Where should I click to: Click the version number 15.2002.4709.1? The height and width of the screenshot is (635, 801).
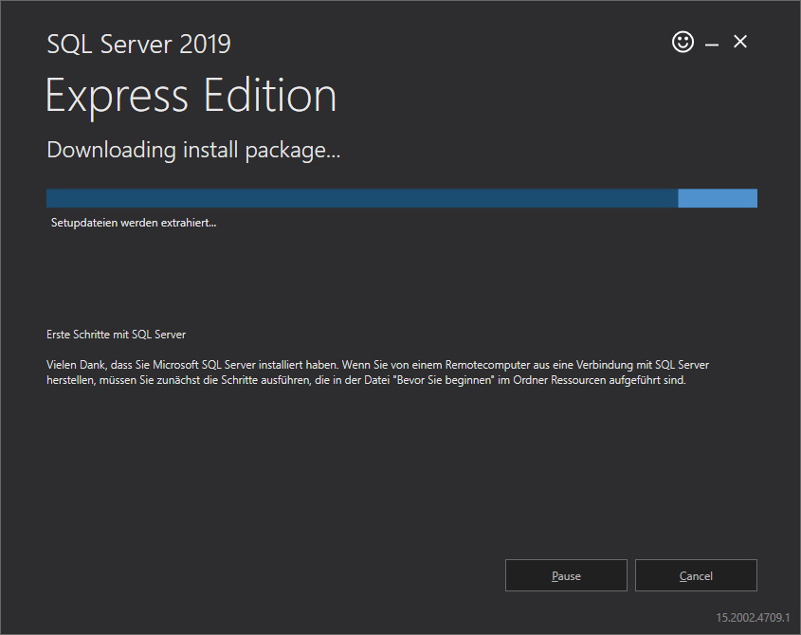click(x=753, y=617)
